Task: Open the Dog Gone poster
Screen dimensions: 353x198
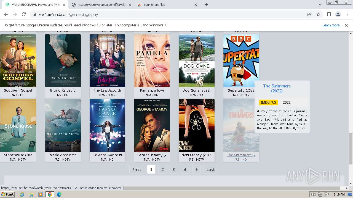Action: (197, 61)
